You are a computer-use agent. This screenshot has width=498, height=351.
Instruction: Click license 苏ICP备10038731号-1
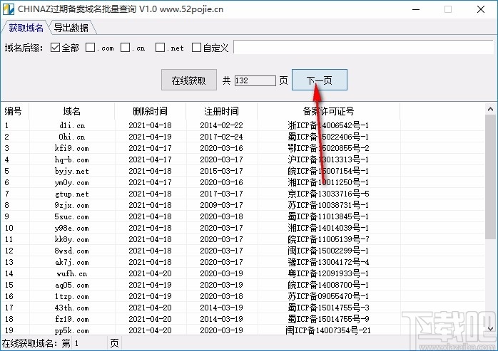click(328, 205)
